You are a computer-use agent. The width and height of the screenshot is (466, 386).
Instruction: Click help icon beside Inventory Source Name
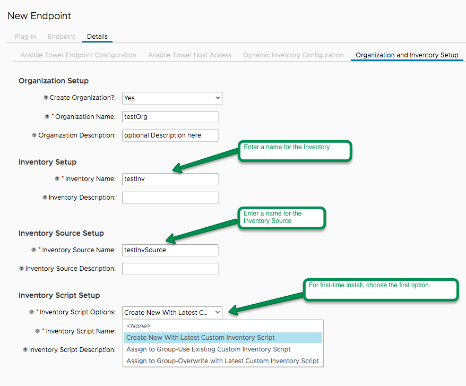pyautogui.click(x=33, y=250)
